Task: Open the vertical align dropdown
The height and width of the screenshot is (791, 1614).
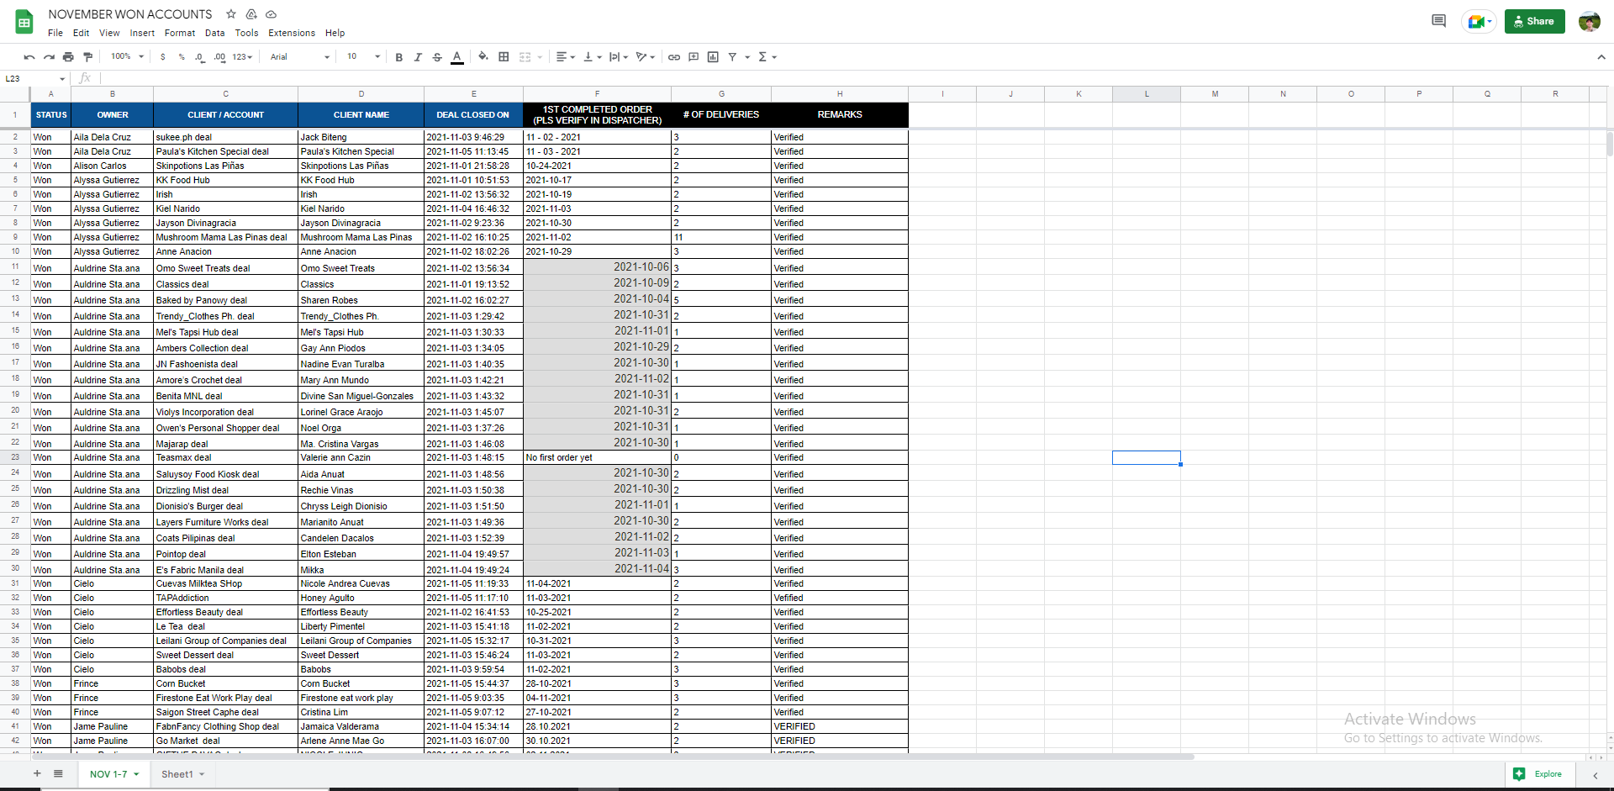Action: point(593,57)
